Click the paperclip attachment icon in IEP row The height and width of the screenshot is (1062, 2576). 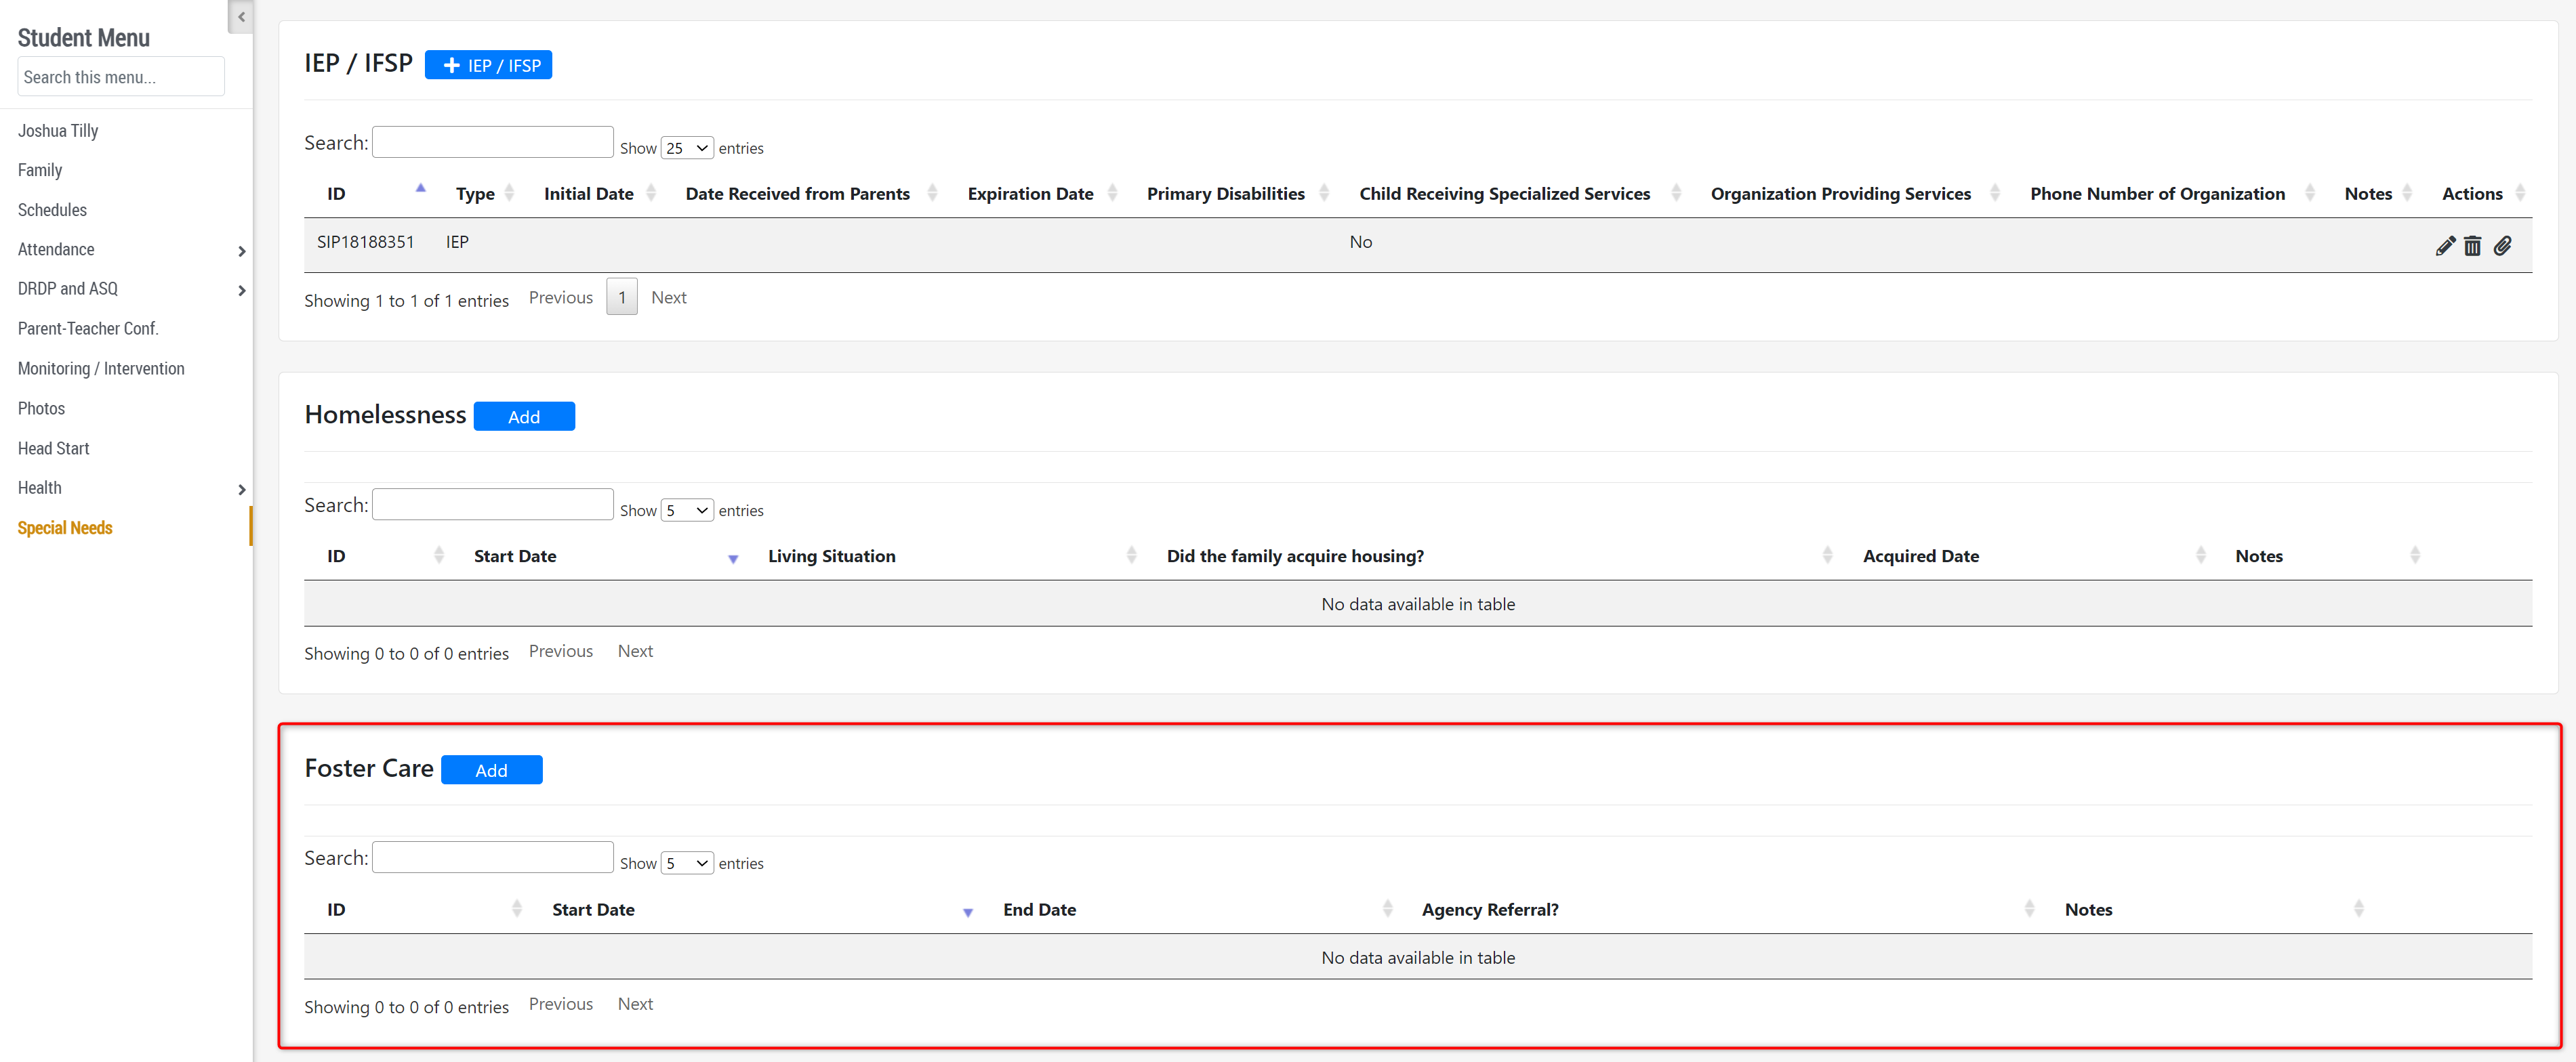(x=2502, y=246)
